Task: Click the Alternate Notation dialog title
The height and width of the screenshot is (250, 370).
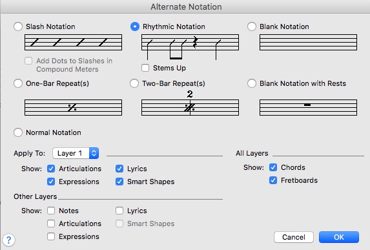Action: coord(186,7)
